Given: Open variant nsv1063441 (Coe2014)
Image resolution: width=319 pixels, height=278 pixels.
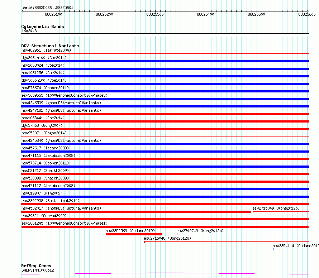Looking at the screenshot, I should [43, 118].
